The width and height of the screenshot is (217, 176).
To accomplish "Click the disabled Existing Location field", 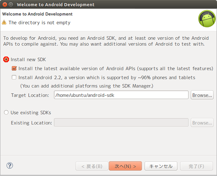I will [121, 123].
